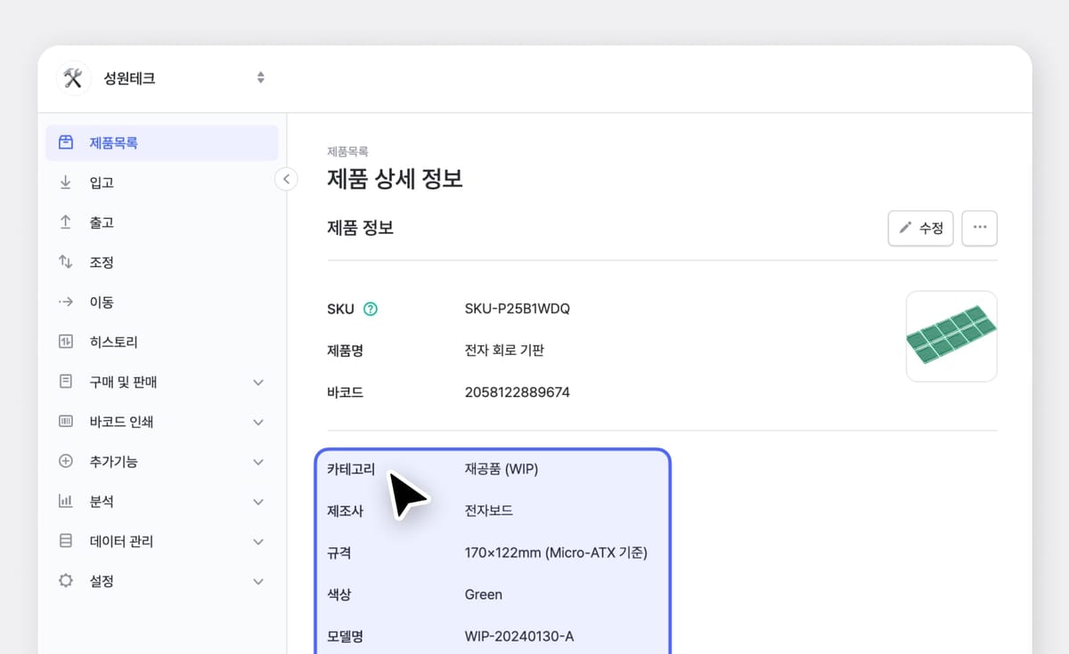Open the 히스토리 (history) icon
1069x654 pixels.
65,342
